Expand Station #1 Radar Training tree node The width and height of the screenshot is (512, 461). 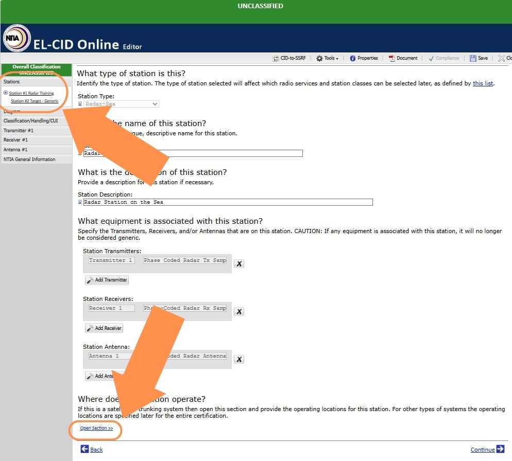coord(6,93)
